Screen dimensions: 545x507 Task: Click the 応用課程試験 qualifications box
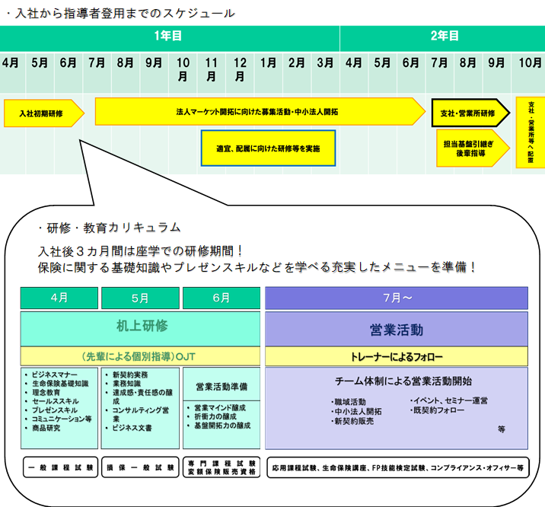click(397, 467)
